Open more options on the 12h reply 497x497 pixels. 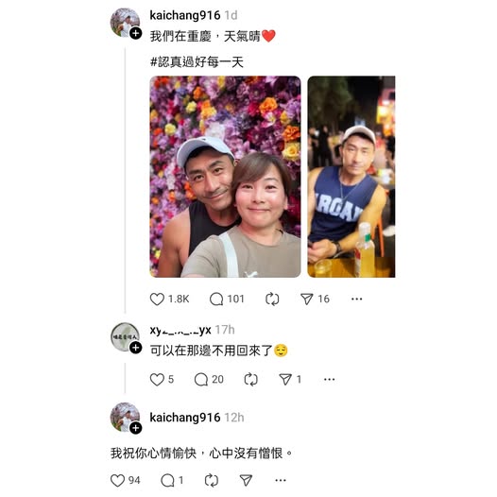coord(281,481)
